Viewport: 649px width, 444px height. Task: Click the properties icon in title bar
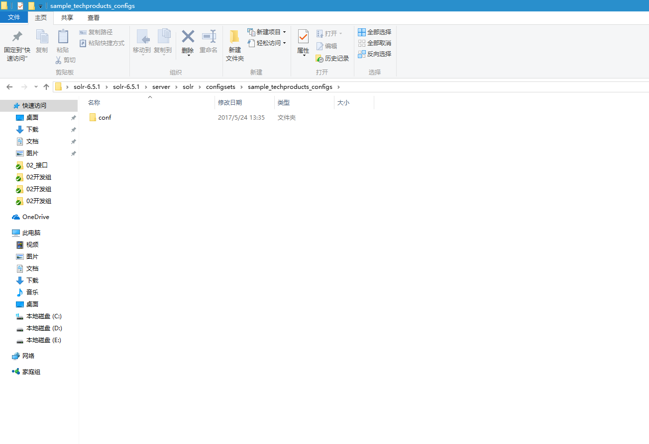20,6
